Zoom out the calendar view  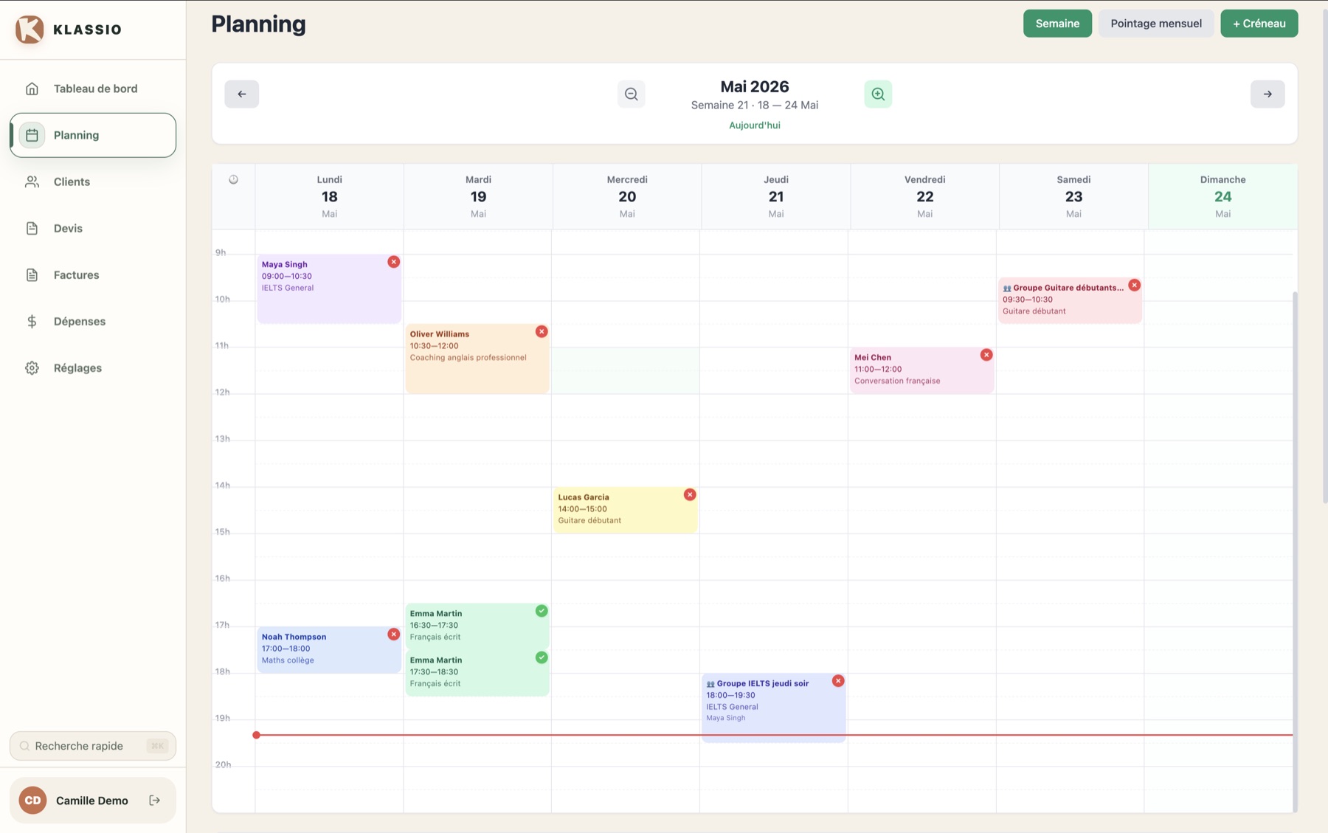pos(632,94)
